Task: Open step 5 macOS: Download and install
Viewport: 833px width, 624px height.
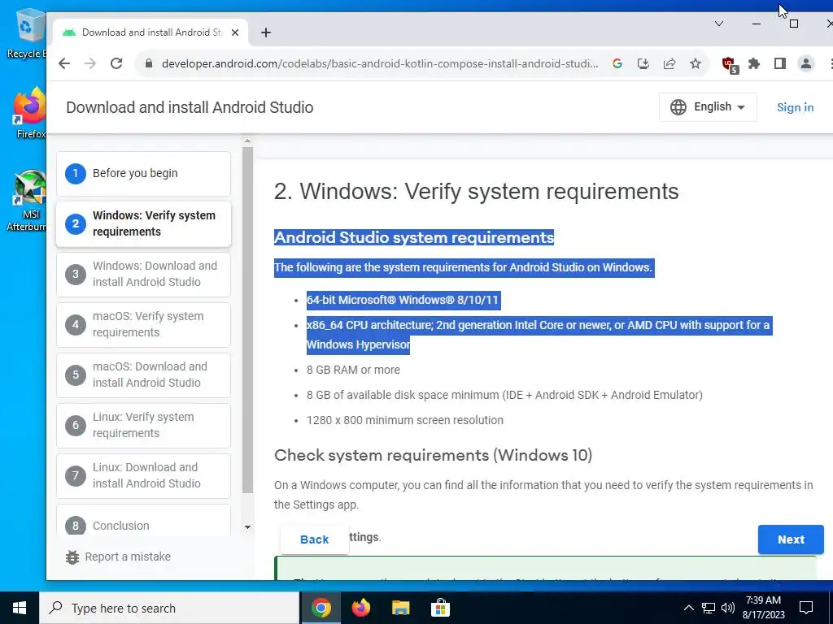Action: (x=143, y=375)
